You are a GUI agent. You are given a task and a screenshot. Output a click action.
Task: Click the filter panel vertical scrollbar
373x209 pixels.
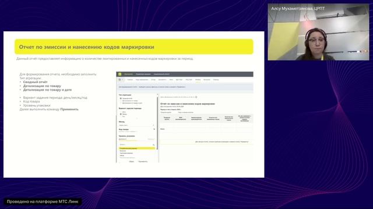pyautogui.click(x=157, y=123)
